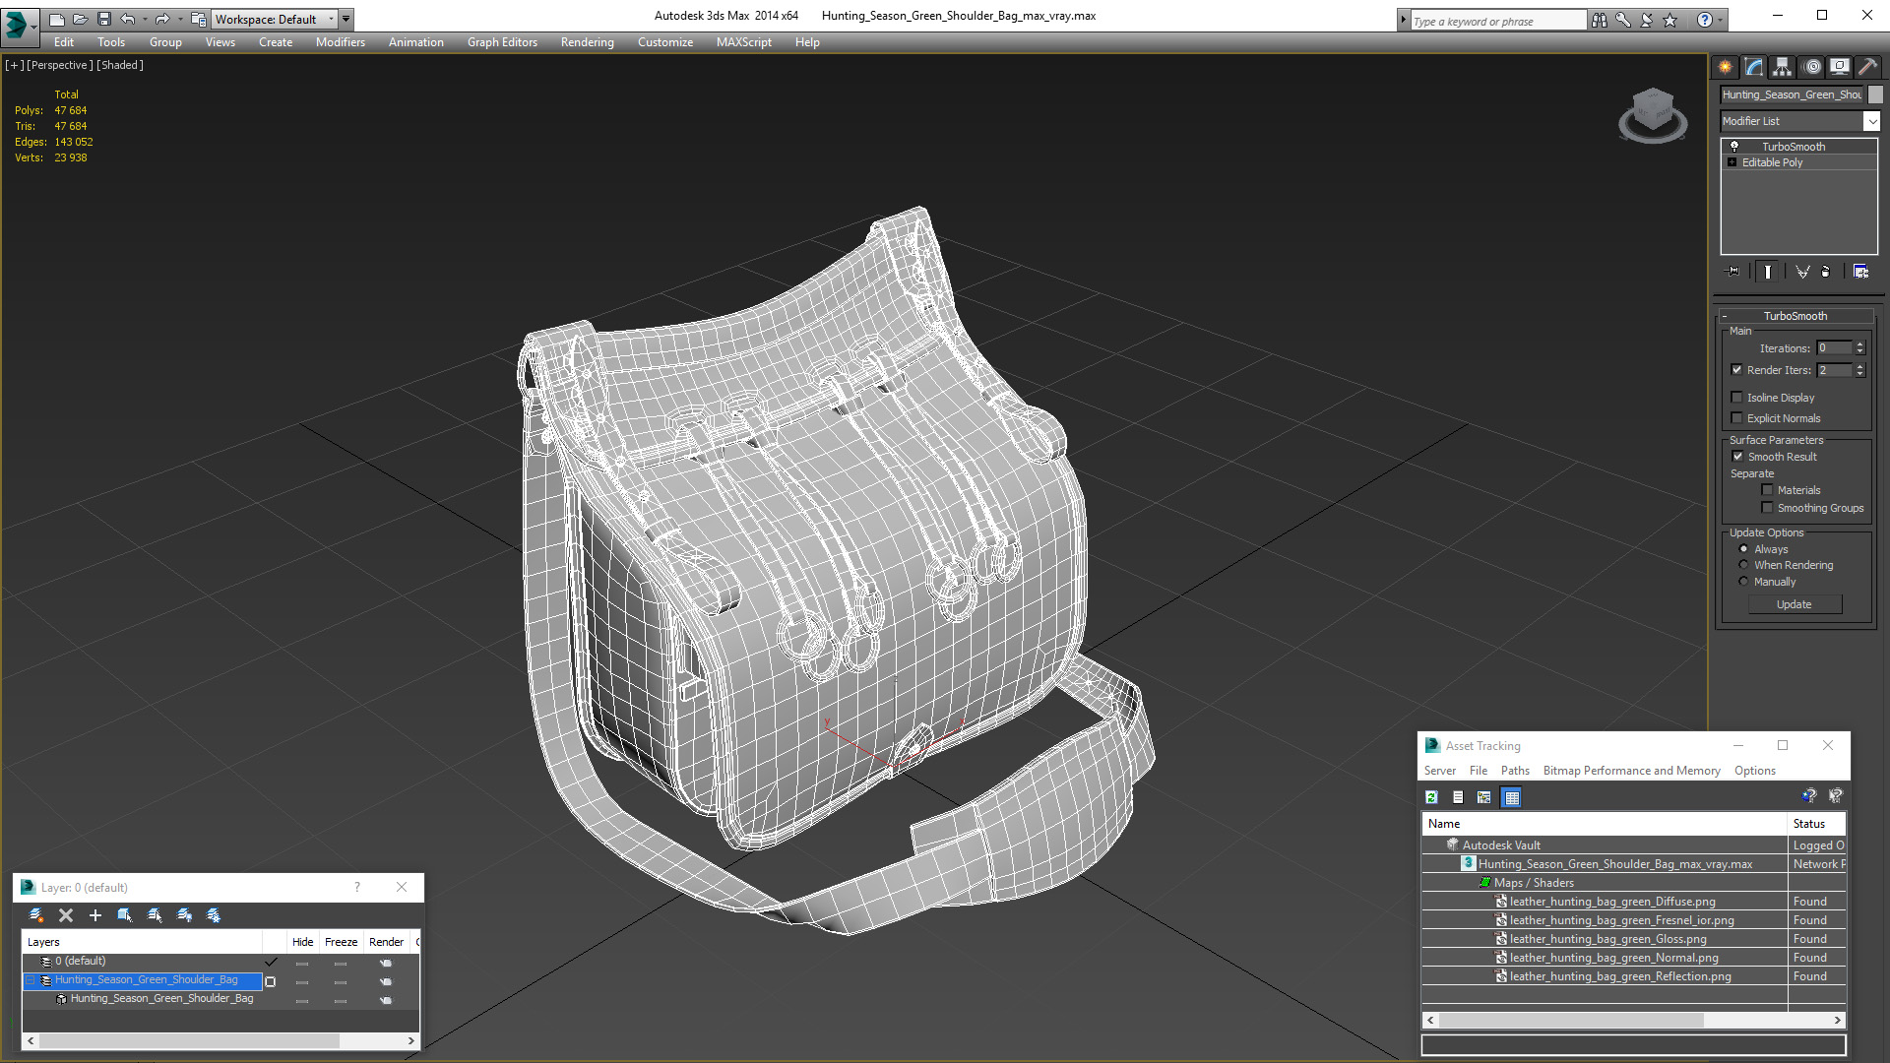Open the Rendering menu

[587, 42]
